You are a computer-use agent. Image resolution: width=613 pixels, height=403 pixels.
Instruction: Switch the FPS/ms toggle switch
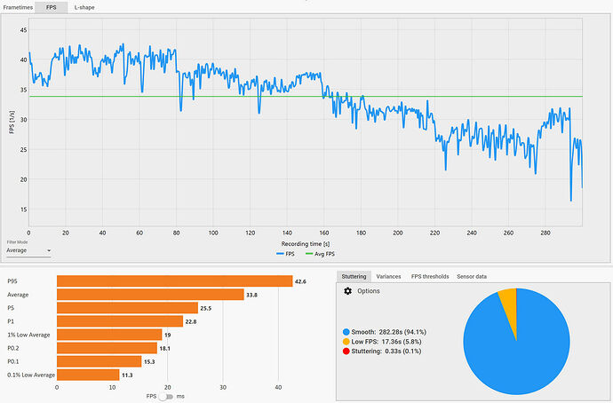point(164,397)
